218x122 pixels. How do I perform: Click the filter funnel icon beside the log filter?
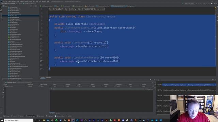(x=51, y=89)
